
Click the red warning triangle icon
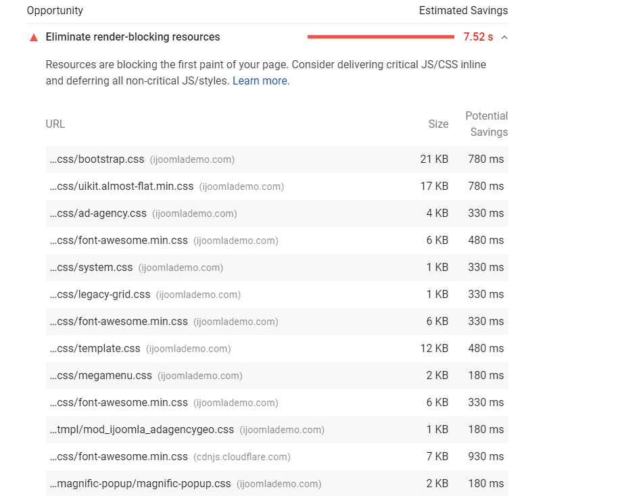tap(34, 37)
